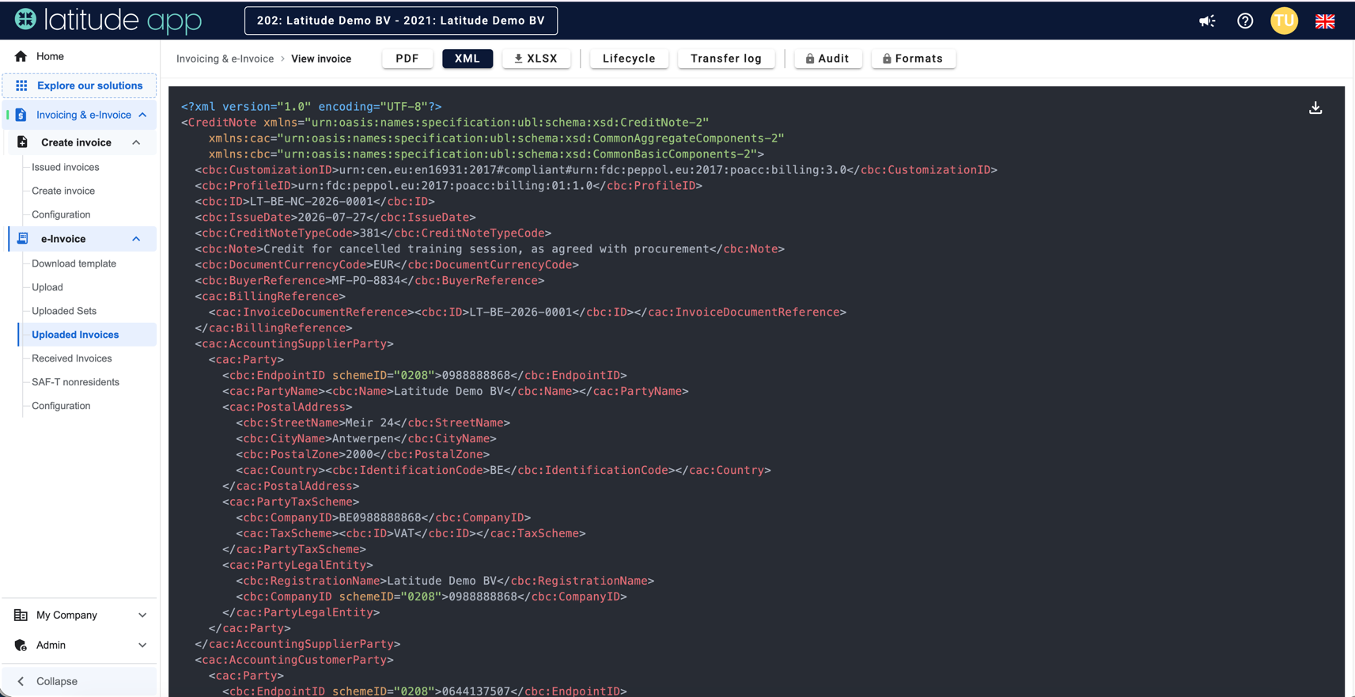This screenshot has height=697, width=1355.
Task: Click the My Company building icon
Action: (x=21, y=615)
